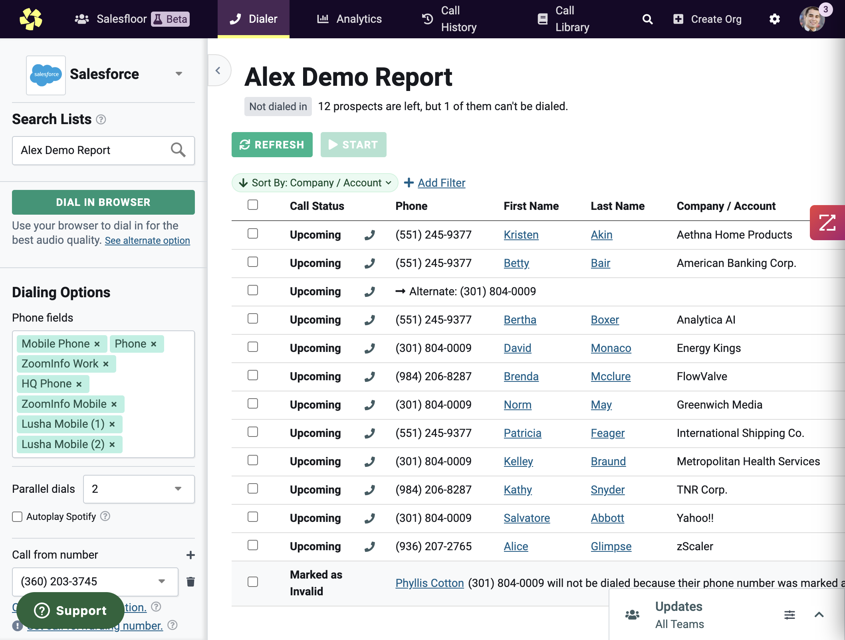The width and height of the screenshot is (845, 640).
Task: Go to Call History tab
Action: click(x=450, y=19)
